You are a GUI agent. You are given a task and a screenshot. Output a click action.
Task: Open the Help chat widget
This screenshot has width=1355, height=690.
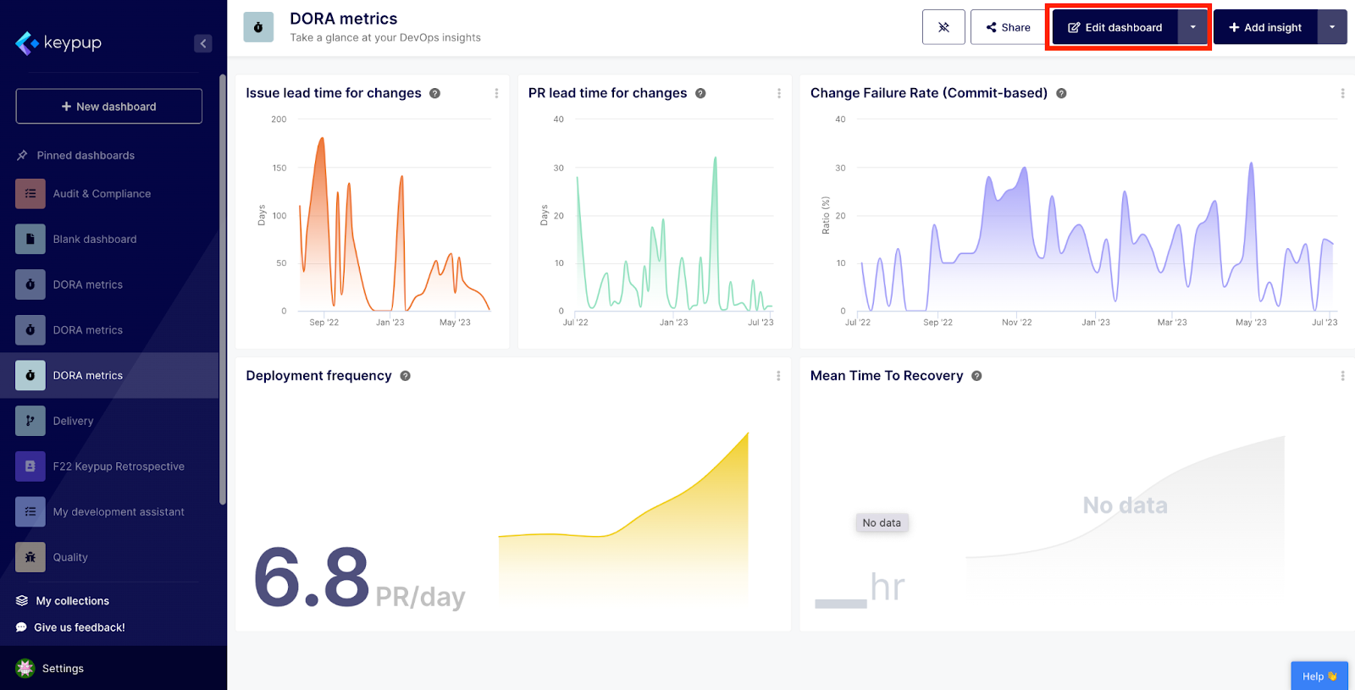coord(1319,676)
